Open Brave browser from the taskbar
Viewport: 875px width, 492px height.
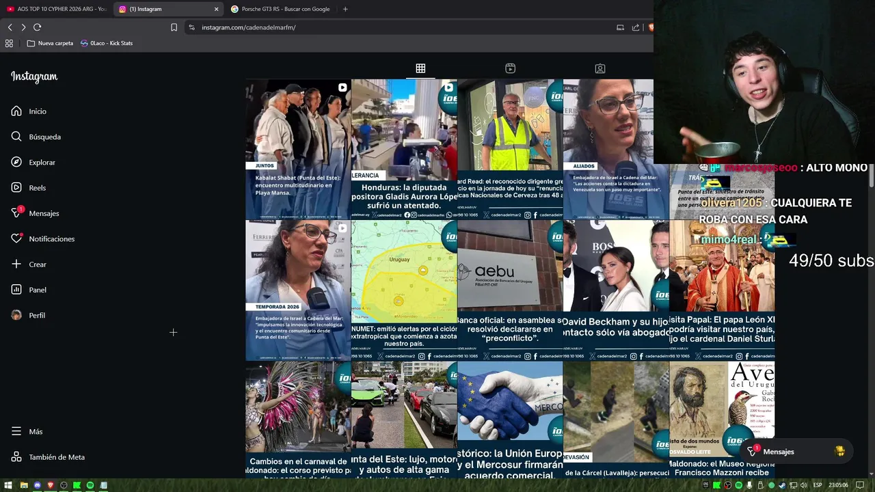pyautogui.click(x=51, y=485)
